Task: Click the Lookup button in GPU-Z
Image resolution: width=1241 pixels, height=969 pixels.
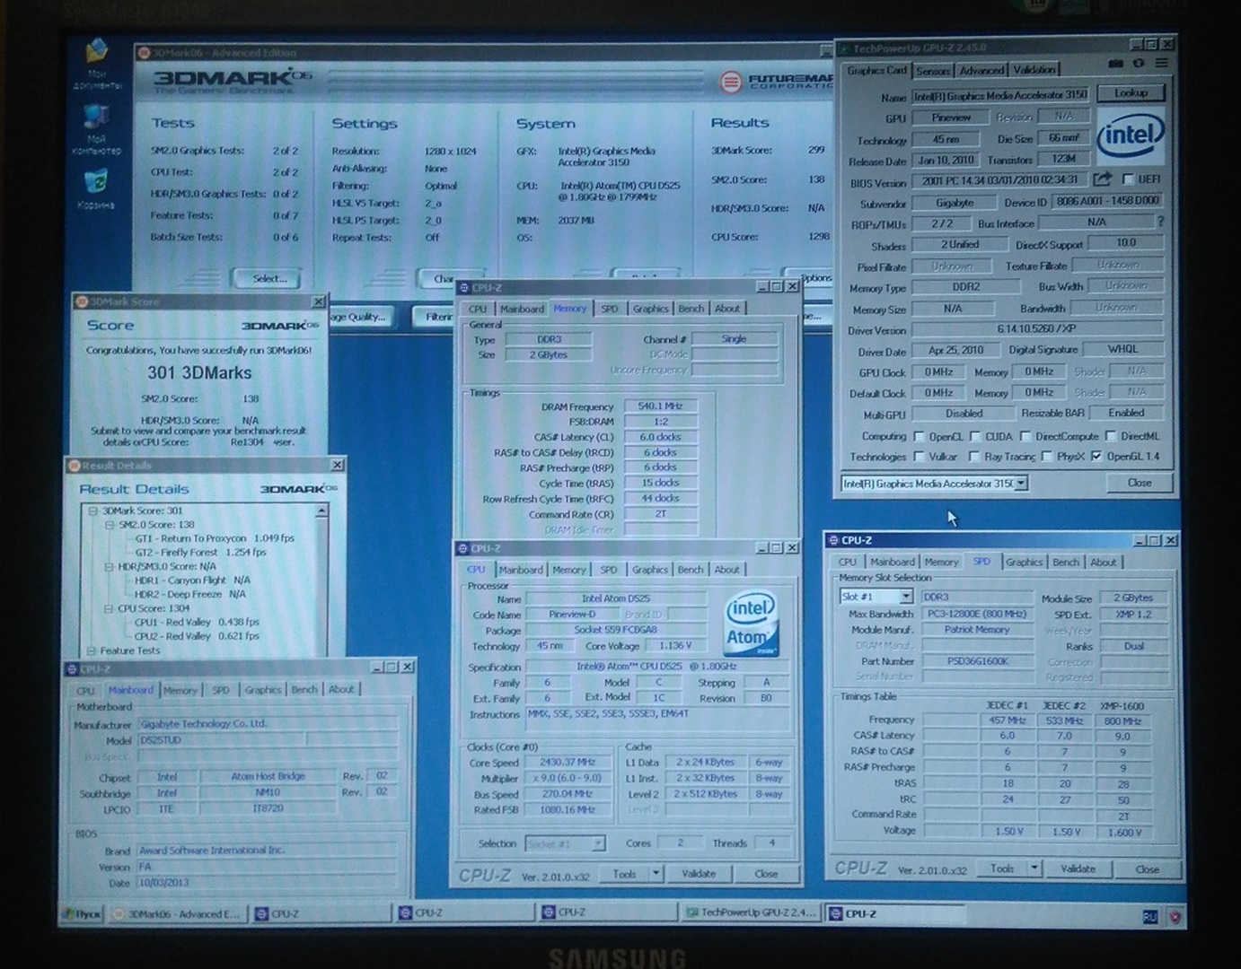Action: pos(1131,93)
